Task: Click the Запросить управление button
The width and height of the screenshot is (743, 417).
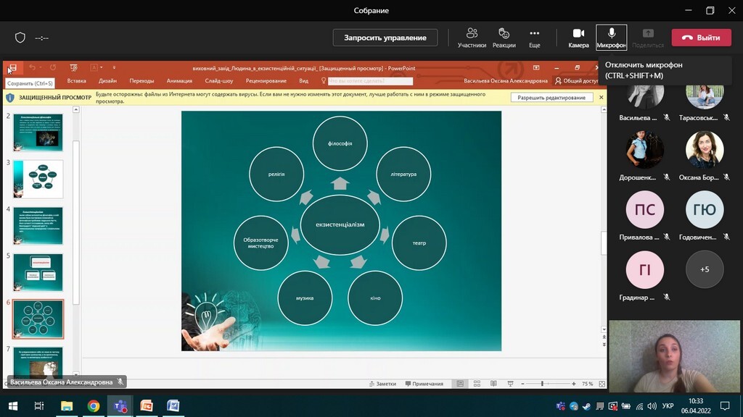Action: 385,38
